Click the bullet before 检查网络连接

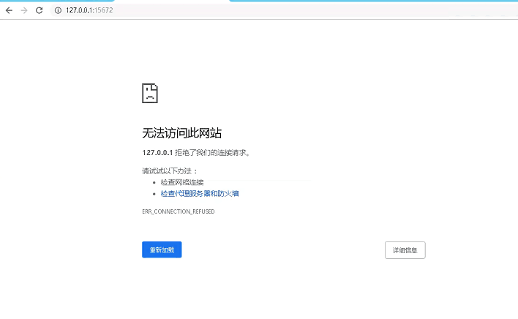click(154, 182)
